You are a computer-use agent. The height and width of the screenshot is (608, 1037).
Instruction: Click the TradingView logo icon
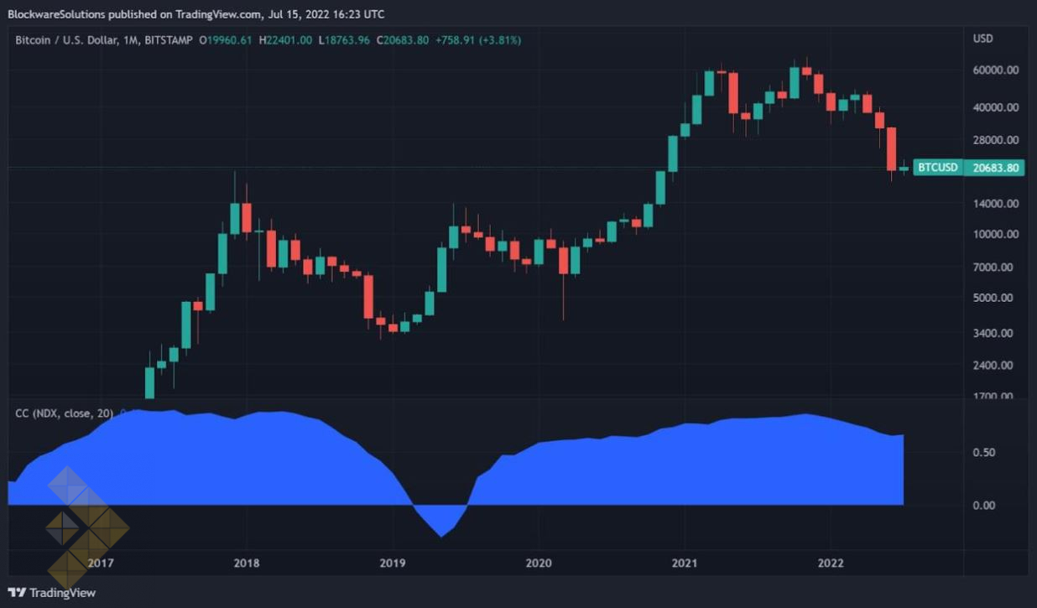[17, 592]
